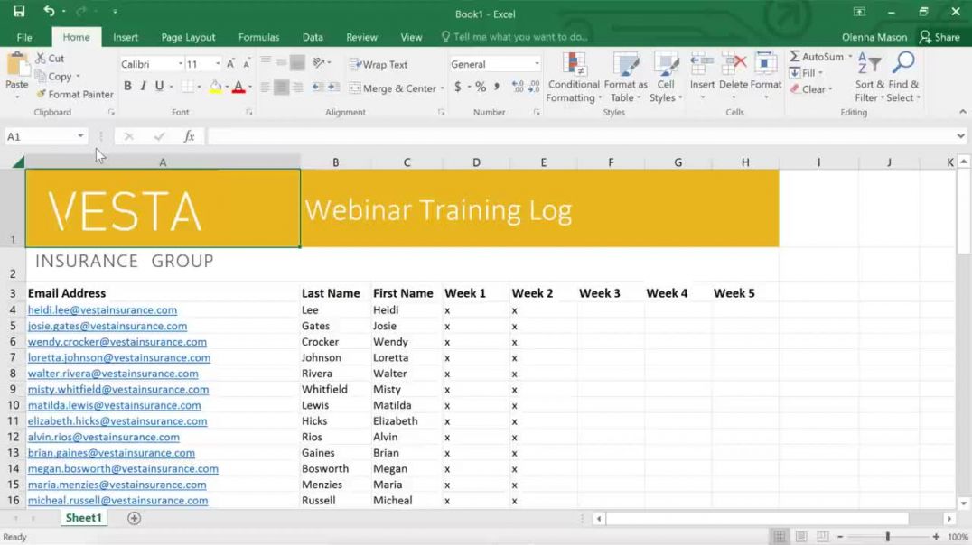Switch to Page Layout view in status bar

(801, 536)
